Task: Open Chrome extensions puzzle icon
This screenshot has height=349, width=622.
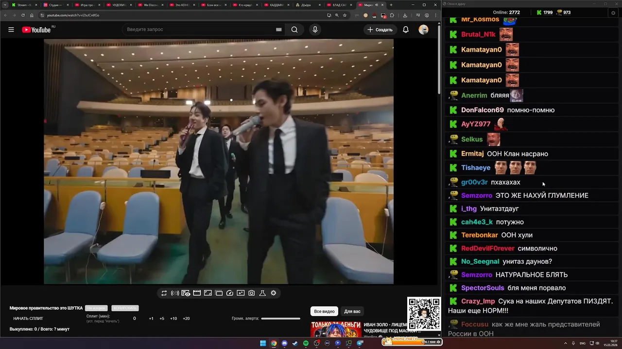Action: click(x=392, y=15)
